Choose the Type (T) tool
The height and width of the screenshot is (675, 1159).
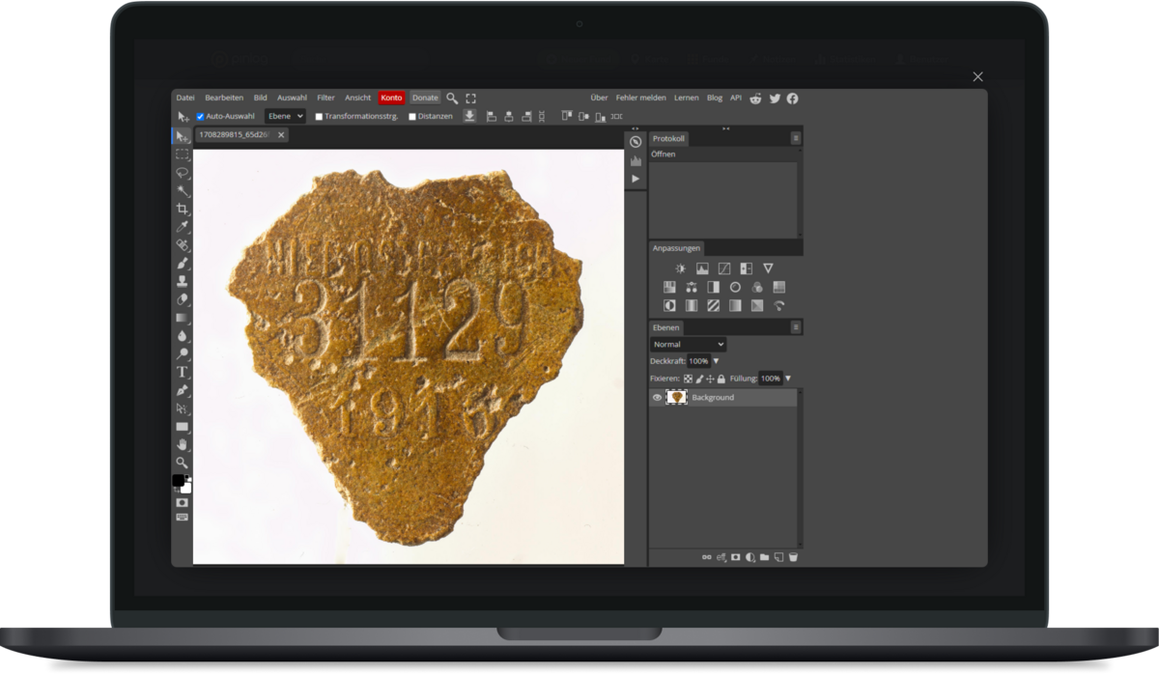(182, 372)
